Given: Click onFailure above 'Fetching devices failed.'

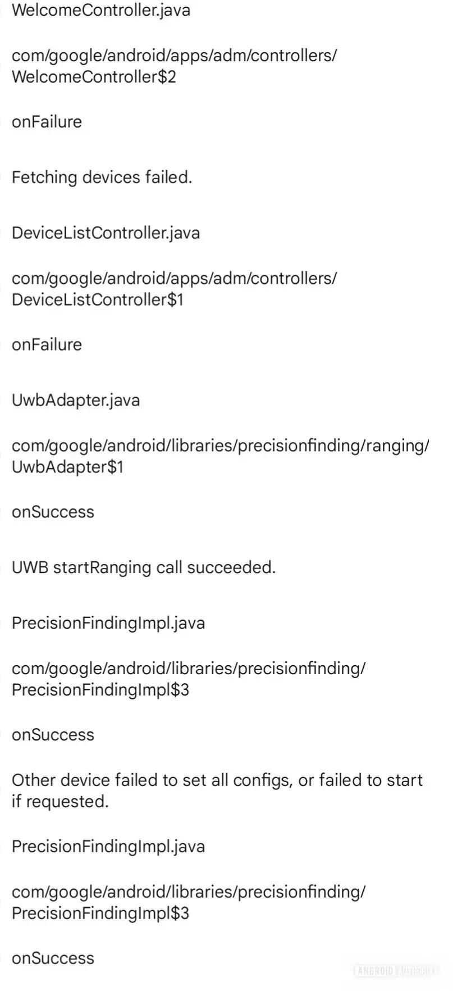Looking at the screenshot, I should 47,122.
